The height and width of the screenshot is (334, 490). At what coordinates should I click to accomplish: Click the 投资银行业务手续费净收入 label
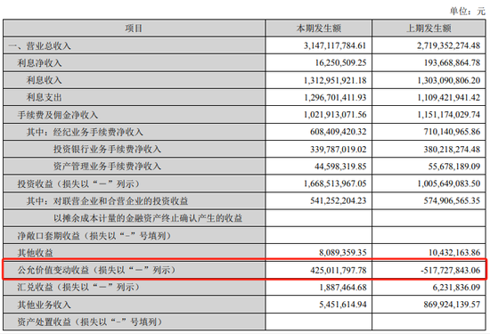[x=107, y=149]
